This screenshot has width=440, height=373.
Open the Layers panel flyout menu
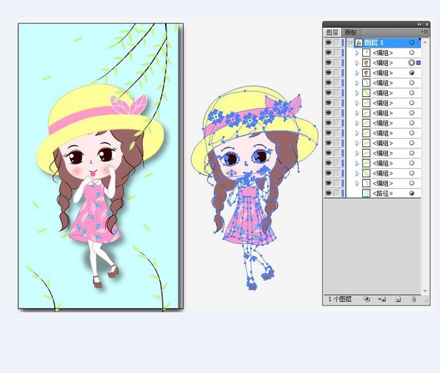[x=425, y=32]
